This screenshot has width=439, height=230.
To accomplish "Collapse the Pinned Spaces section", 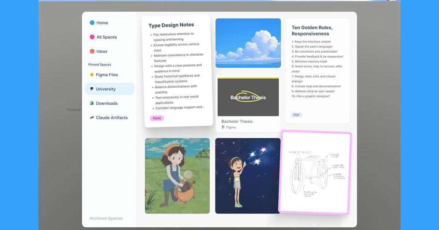I will click(100, 64).
